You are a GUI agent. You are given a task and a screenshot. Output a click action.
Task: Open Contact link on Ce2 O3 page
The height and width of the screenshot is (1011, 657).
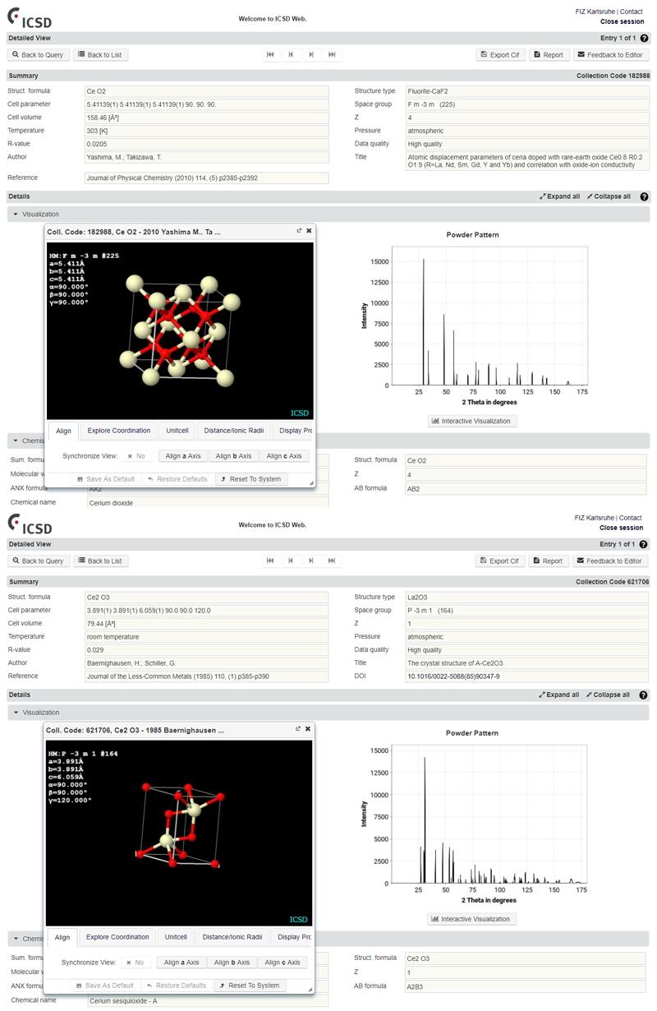coord(631,518)
